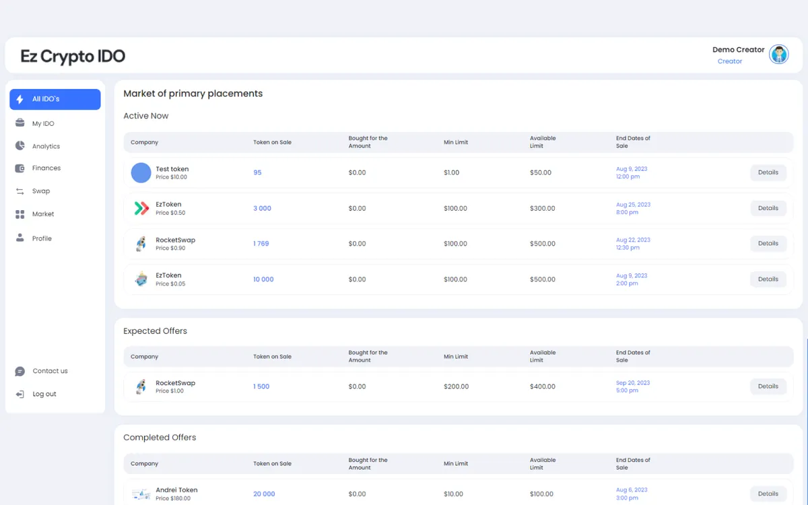
Task: Click the Active Now section heading
Action: (x=146, y=116)
